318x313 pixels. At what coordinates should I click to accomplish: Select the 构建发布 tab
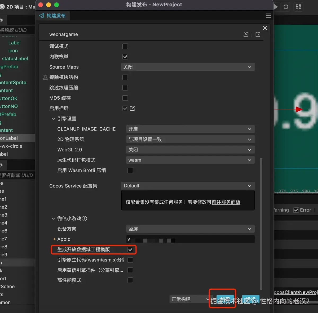pyautogui.click(x=52, y=16)
